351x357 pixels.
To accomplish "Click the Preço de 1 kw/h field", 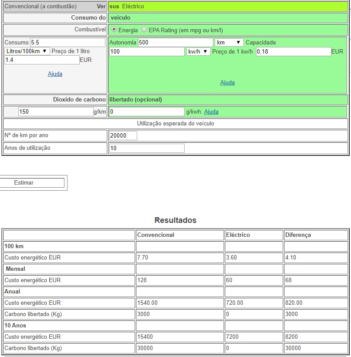I will pyautogui.click(x=293, y=51).
